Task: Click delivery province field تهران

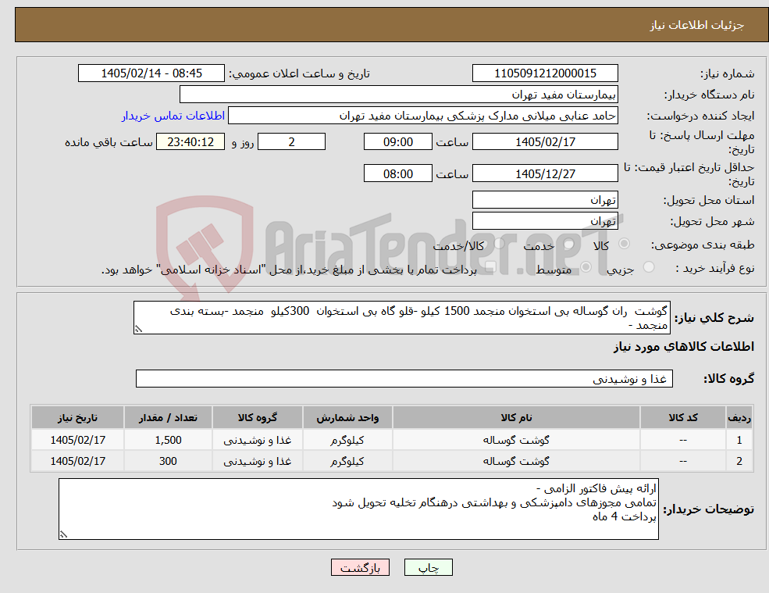Action: 545,200
